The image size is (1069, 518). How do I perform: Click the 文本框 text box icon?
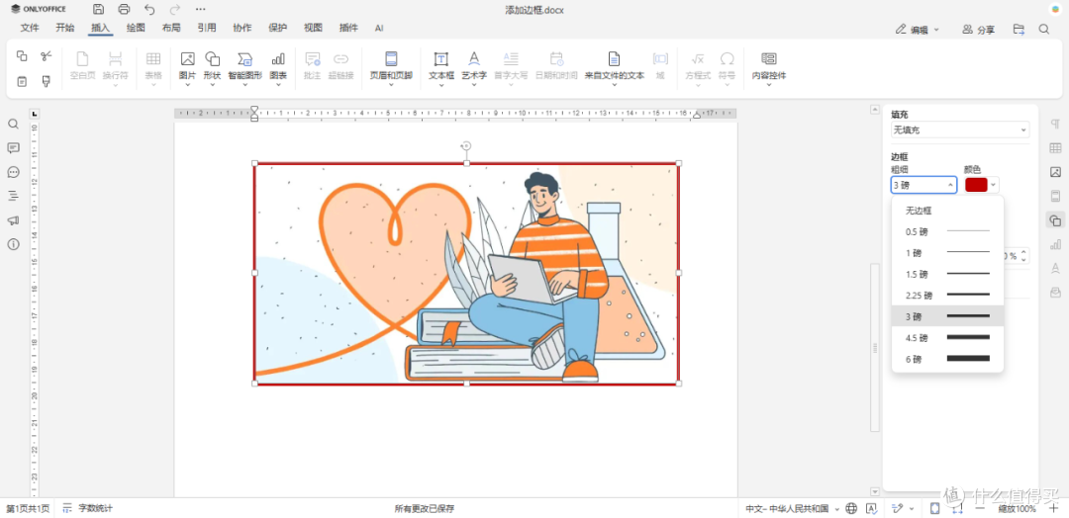(441, 66)
